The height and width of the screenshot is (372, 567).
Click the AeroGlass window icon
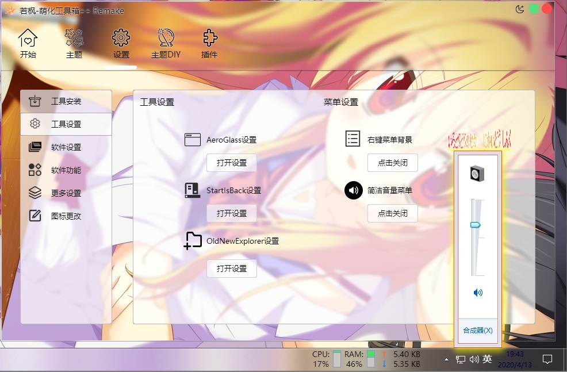193,140
